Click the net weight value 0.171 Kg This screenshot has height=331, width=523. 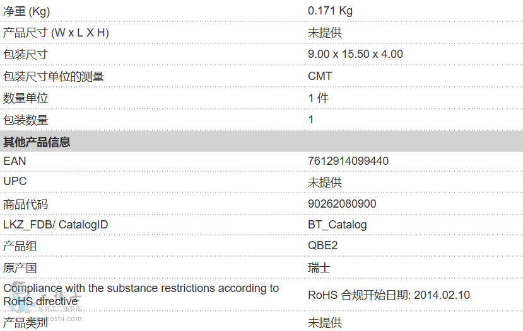pyautogui.click(x=330, y=11)
